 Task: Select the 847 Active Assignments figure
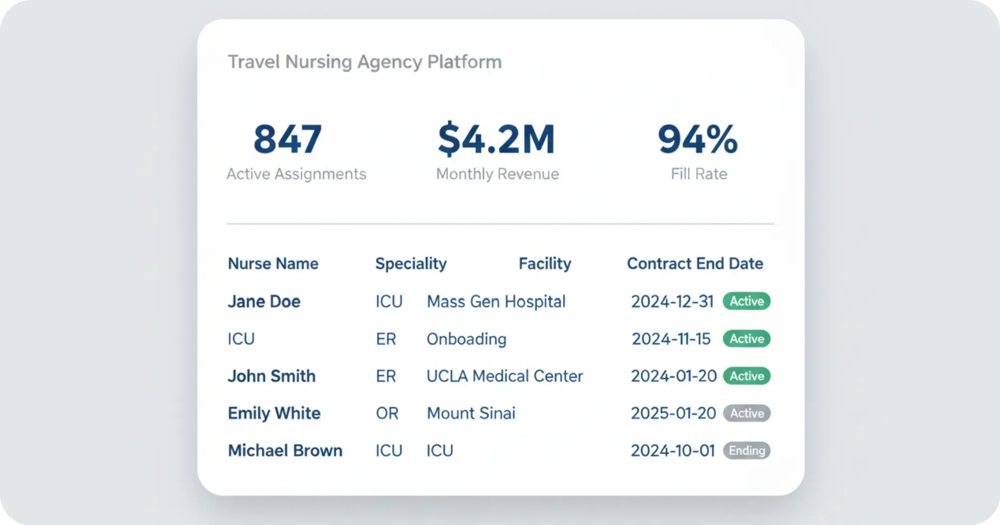[x=287, y=139]
